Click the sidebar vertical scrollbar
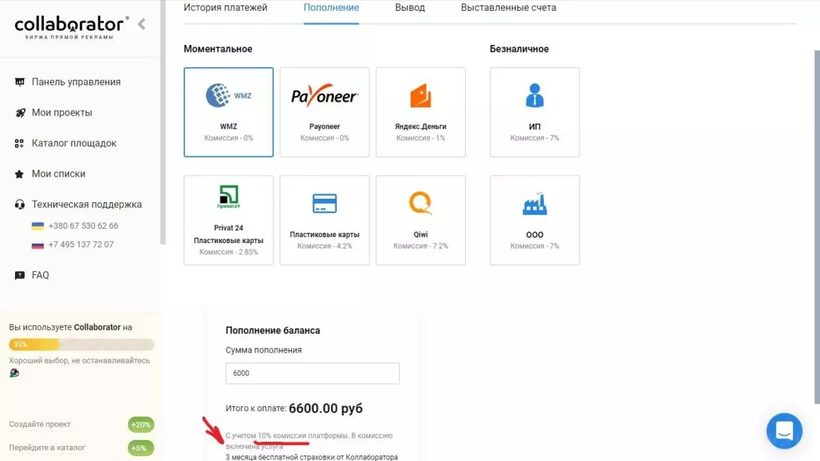Screen dimensions: 820x461 (x=163, y=122)
